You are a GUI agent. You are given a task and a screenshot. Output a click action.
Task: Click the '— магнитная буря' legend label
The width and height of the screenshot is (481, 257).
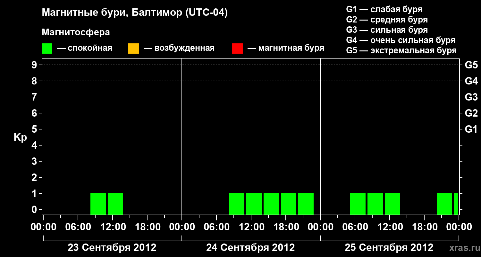286,48
